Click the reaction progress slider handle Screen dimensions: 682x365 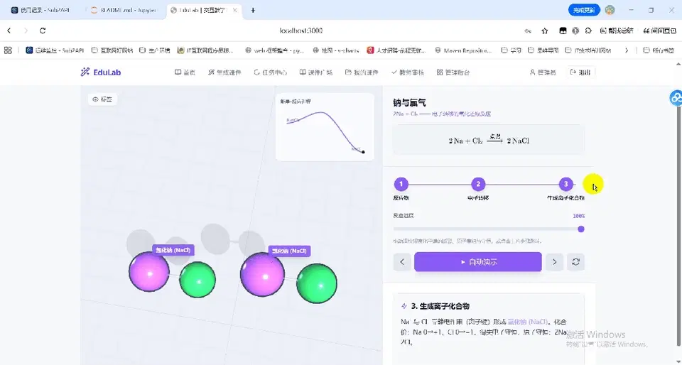(x=580, y=229)
